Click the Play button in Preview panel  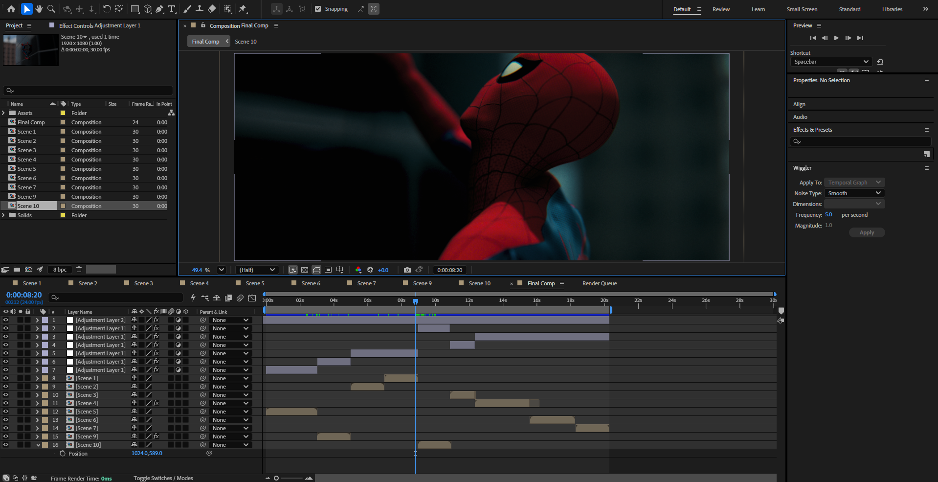coord(836,38)
